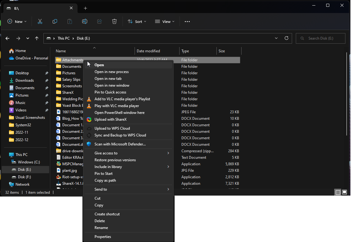Expand the Include in library submenu
Image resolution: width=351 pixels, height=242 pixels.
tap(168, 167)
